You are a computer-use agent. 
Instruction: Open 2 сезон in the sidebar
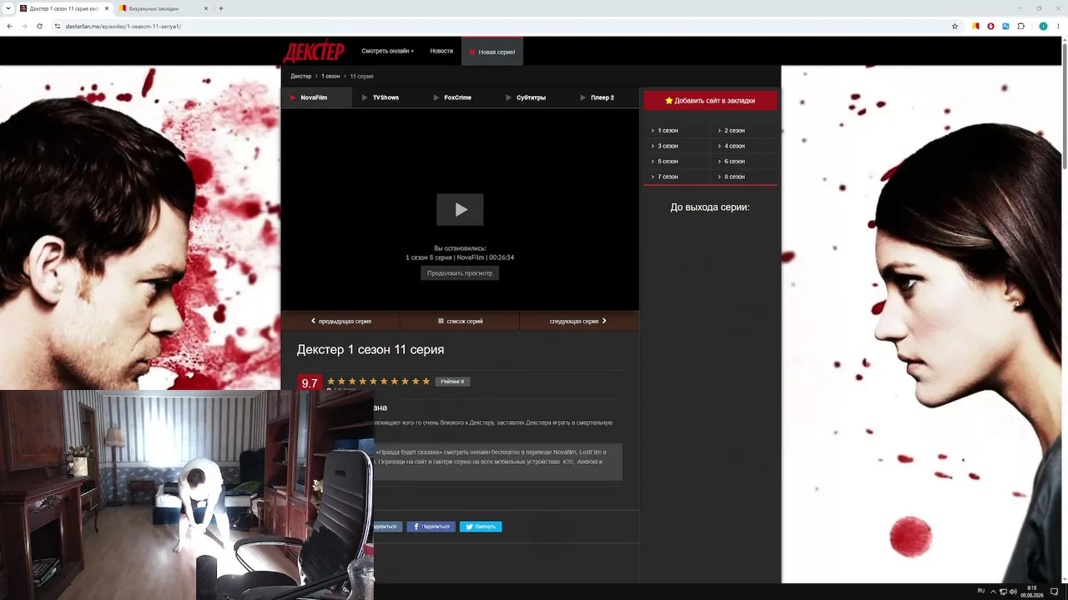733,131
